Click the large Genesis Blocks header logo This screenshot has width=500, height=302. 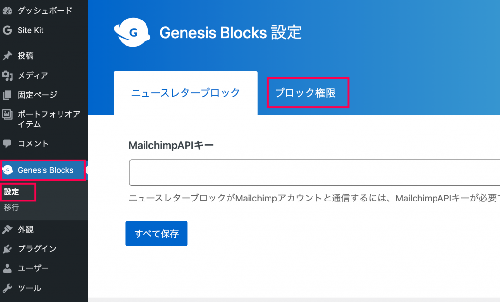[132, 32]
